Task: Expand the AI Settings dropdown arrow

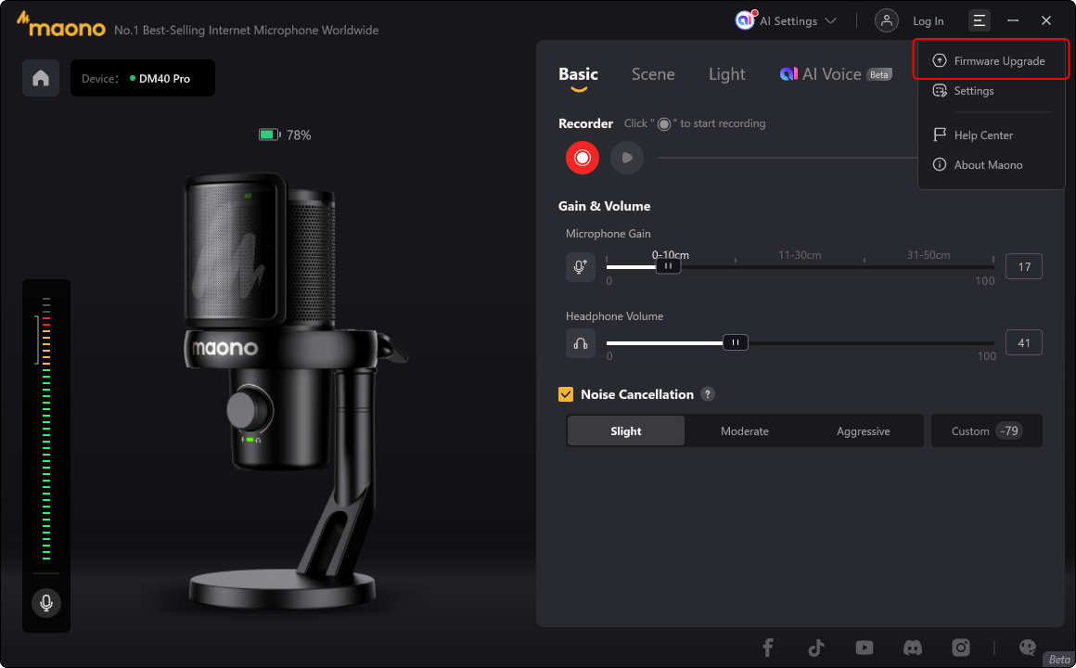Action: click(830, 20)
